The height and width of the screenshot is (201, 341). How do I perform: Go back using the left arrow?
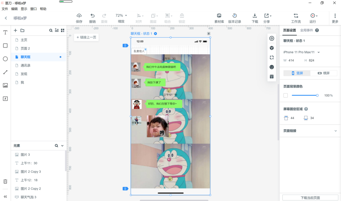[x=6, y=18]
